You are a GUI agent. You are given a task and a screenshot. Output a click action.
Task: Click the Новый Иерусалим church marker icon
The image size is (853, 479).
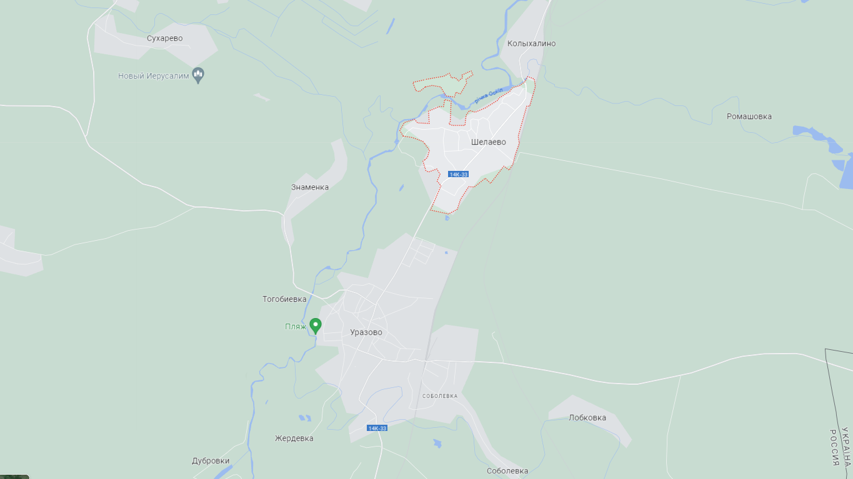pyautogui.click(x=199, y=75)
